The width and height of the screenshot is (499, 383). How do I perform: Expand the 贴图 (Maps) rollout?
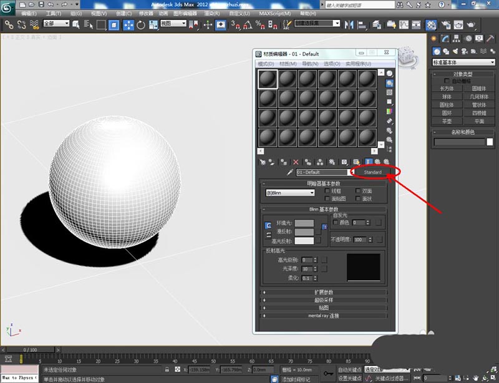(324, 308)
